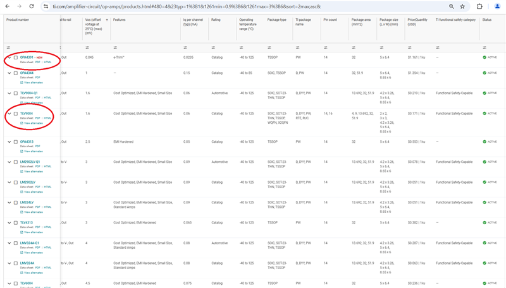This screenshot has width=506, height=288.
Task: Open HTML data sheet for TLV4313
Action: click(x=47, y=227)
